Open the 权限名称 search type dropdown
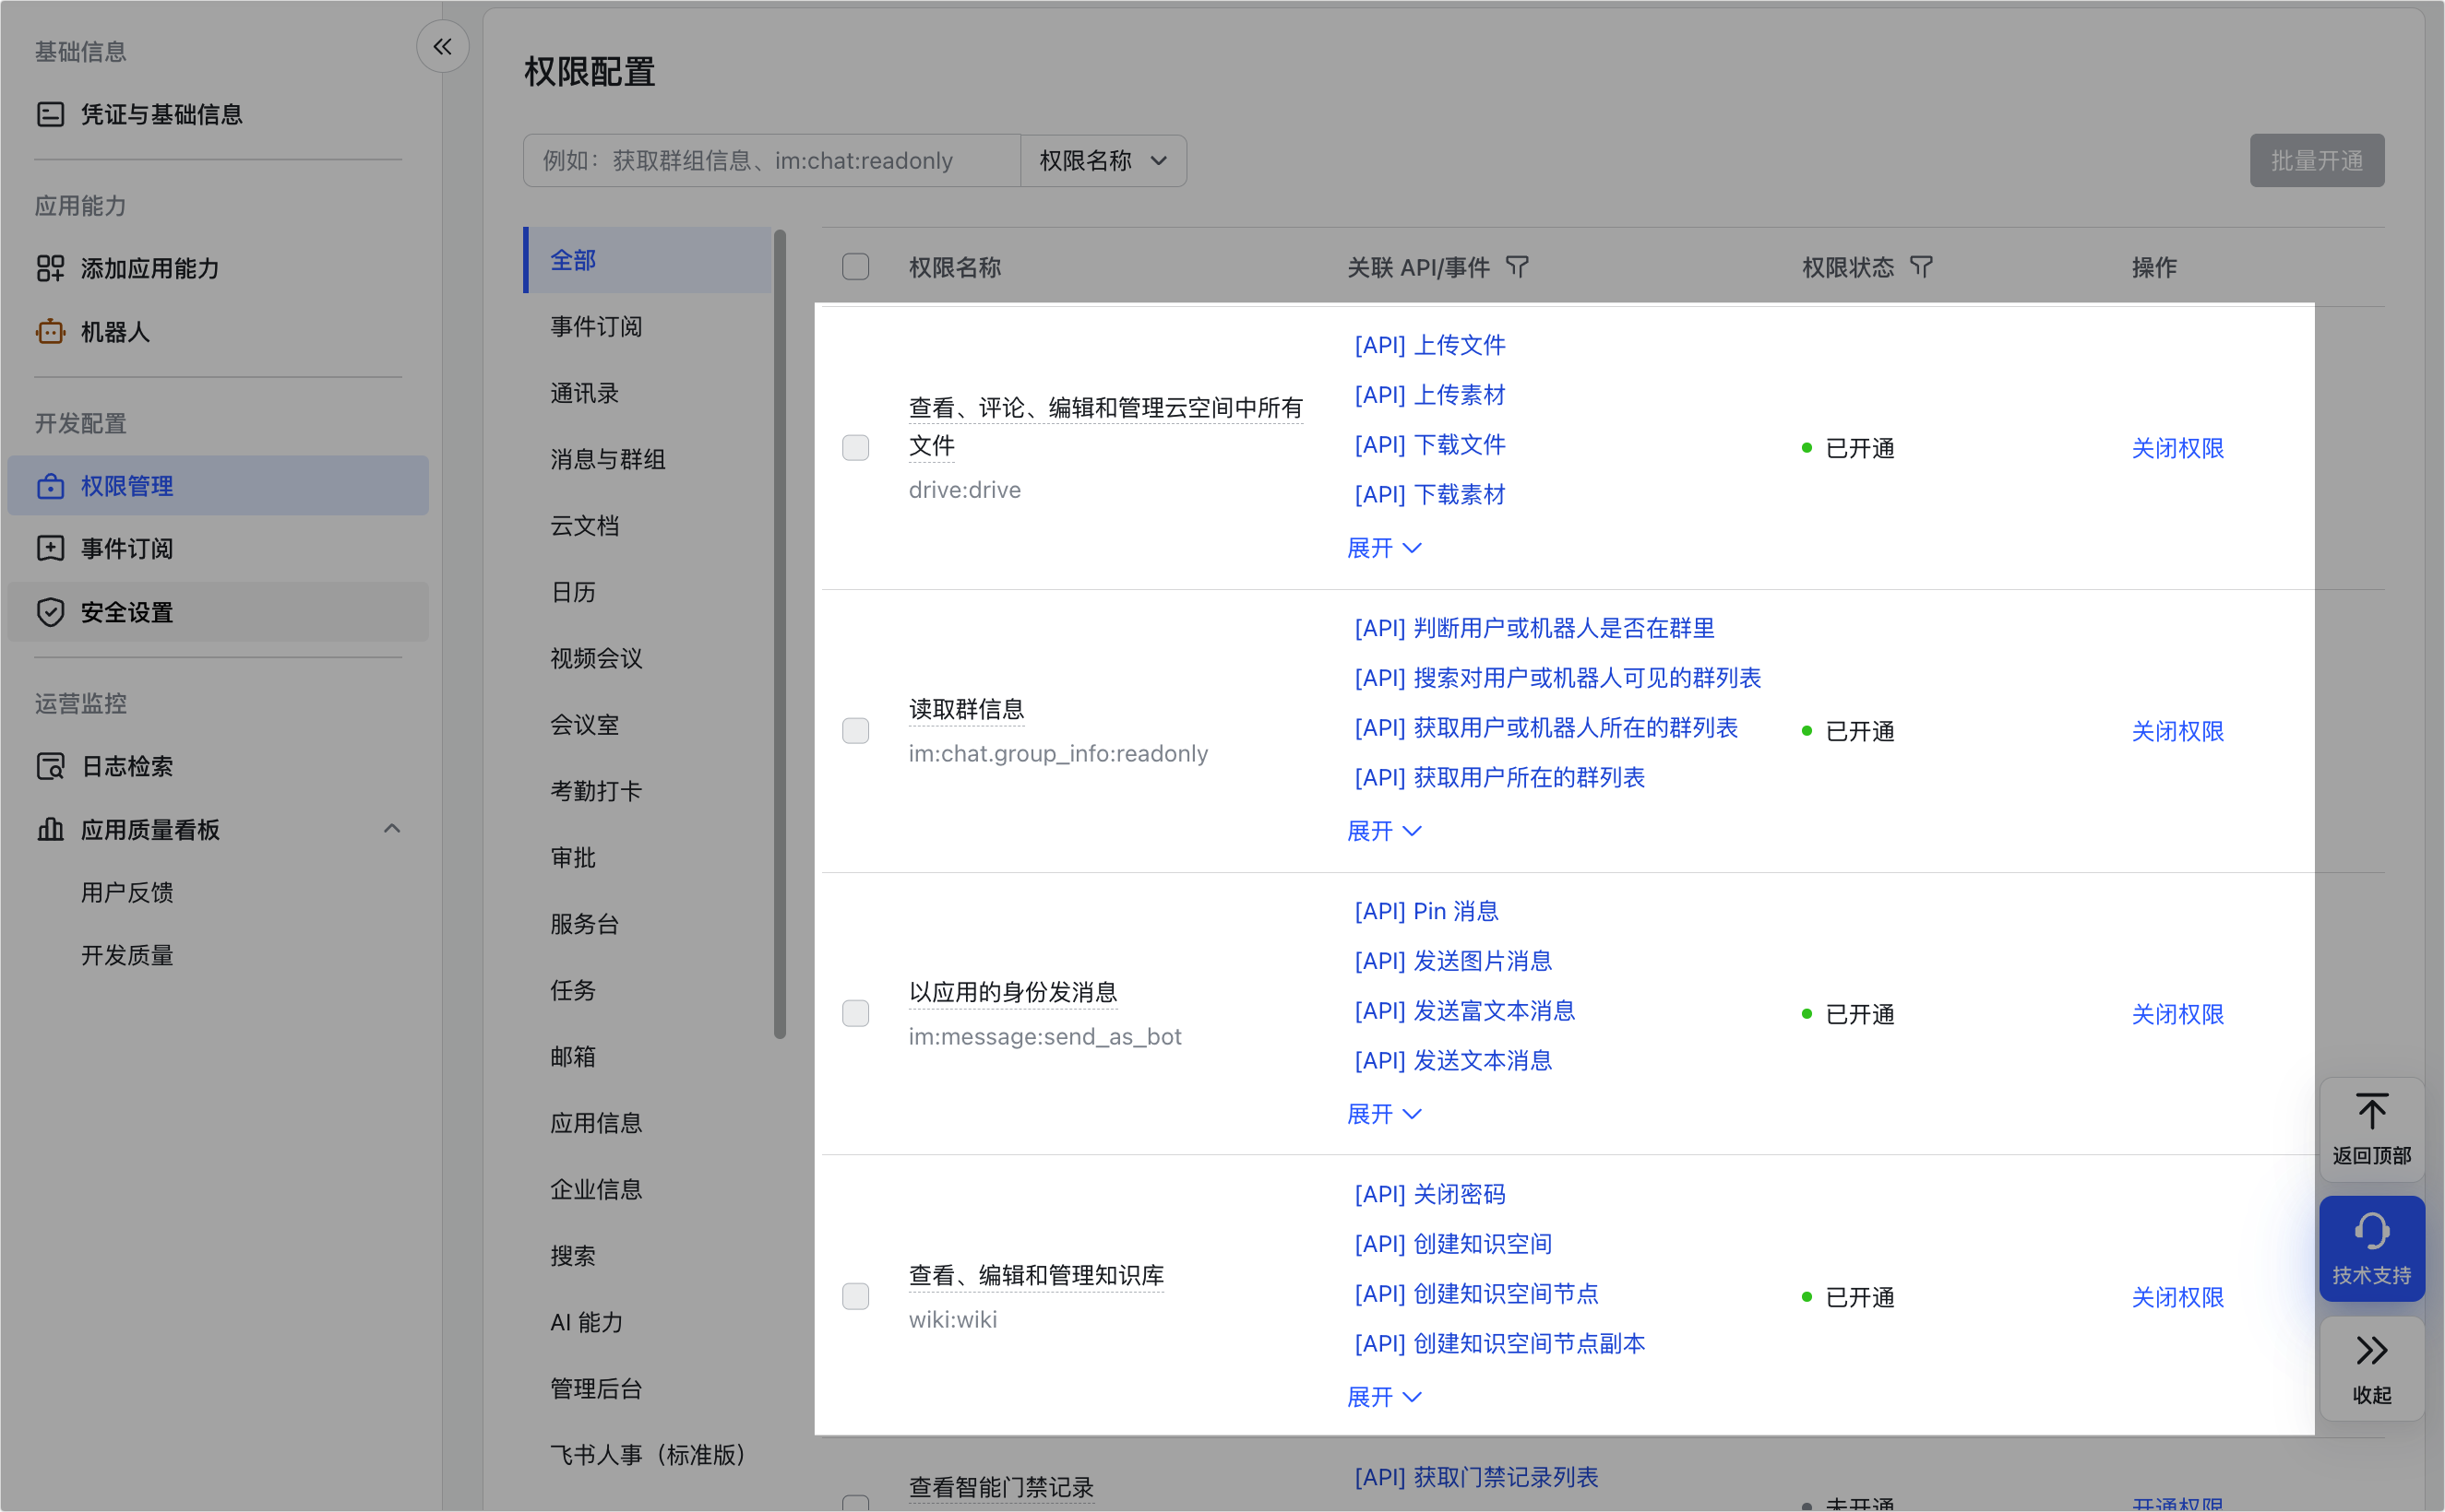Screen dimensions: 2445x1512 pos(1102,160)
